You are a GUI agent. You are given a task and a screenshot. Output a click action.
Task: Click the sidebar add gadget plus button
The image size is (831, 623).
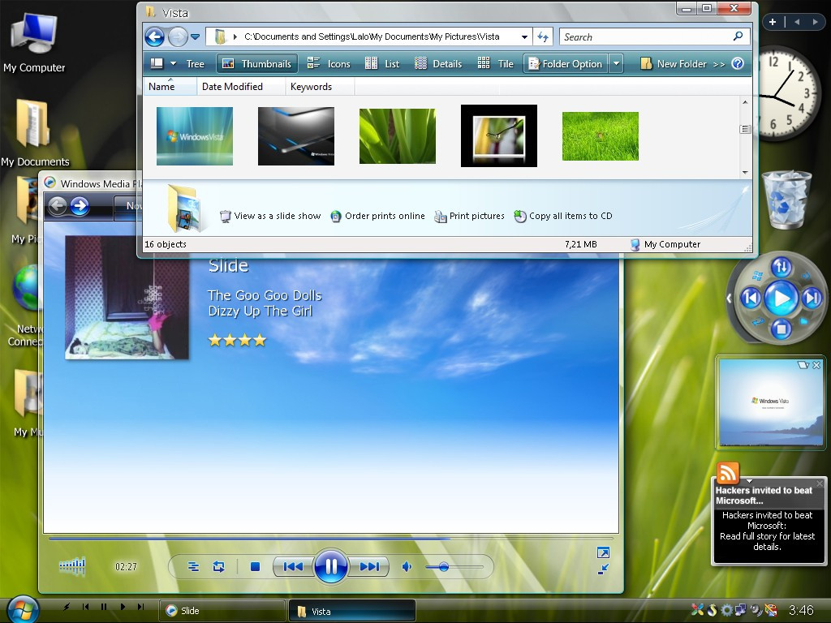pyautogui.click(x=773, y=22)
